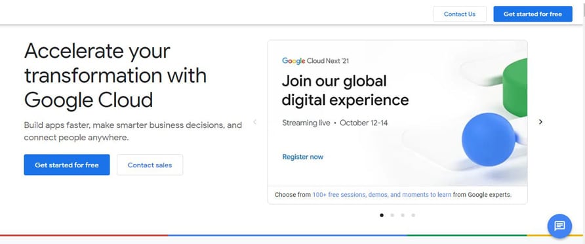Screen dimensions: 585x244
Task: Select the third carousel indicator dot
Action: tap(403, 215)
